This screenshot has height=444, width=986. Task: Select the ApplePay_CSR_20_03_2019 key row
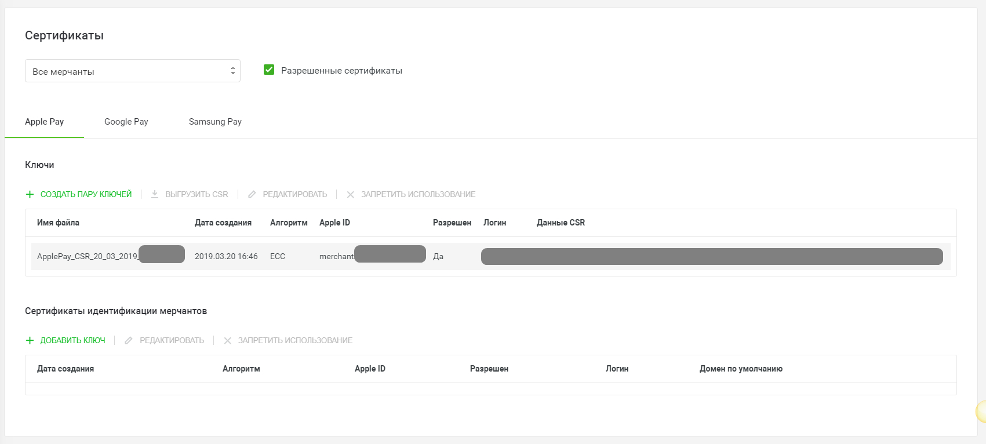pos(87,256)
